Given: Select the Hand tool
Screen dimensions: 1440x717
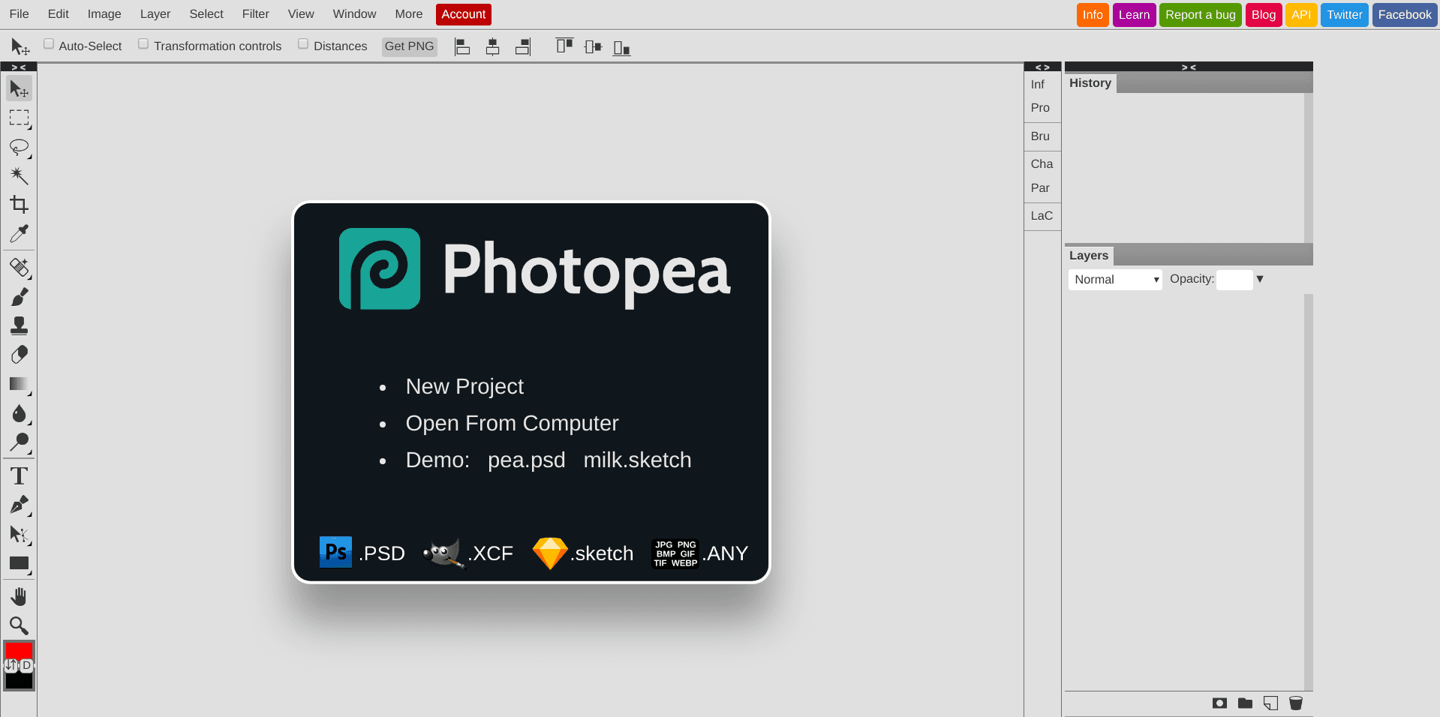Looking at the screenshot, I should pos(19,597).
